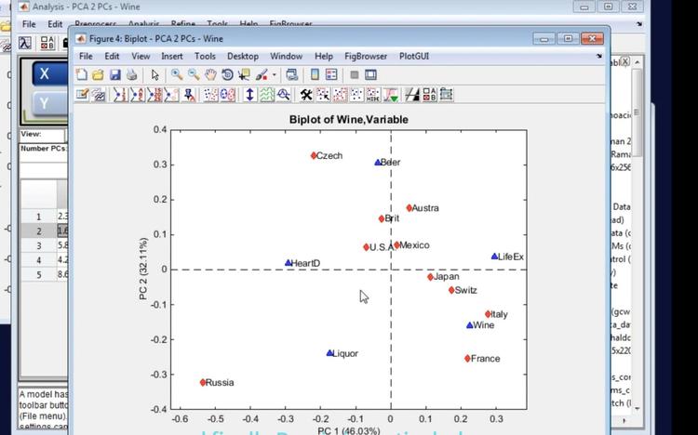The image size is (698, 435).
Task: Click the Link Plot icon
Action: coord(292,74)
